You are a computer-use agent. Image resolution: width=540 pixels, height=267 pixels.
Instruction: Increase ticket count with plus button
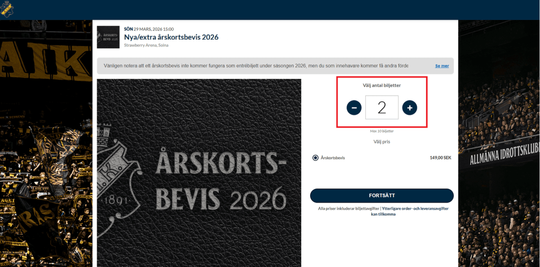pyautogui.click(x=409, y=108)
